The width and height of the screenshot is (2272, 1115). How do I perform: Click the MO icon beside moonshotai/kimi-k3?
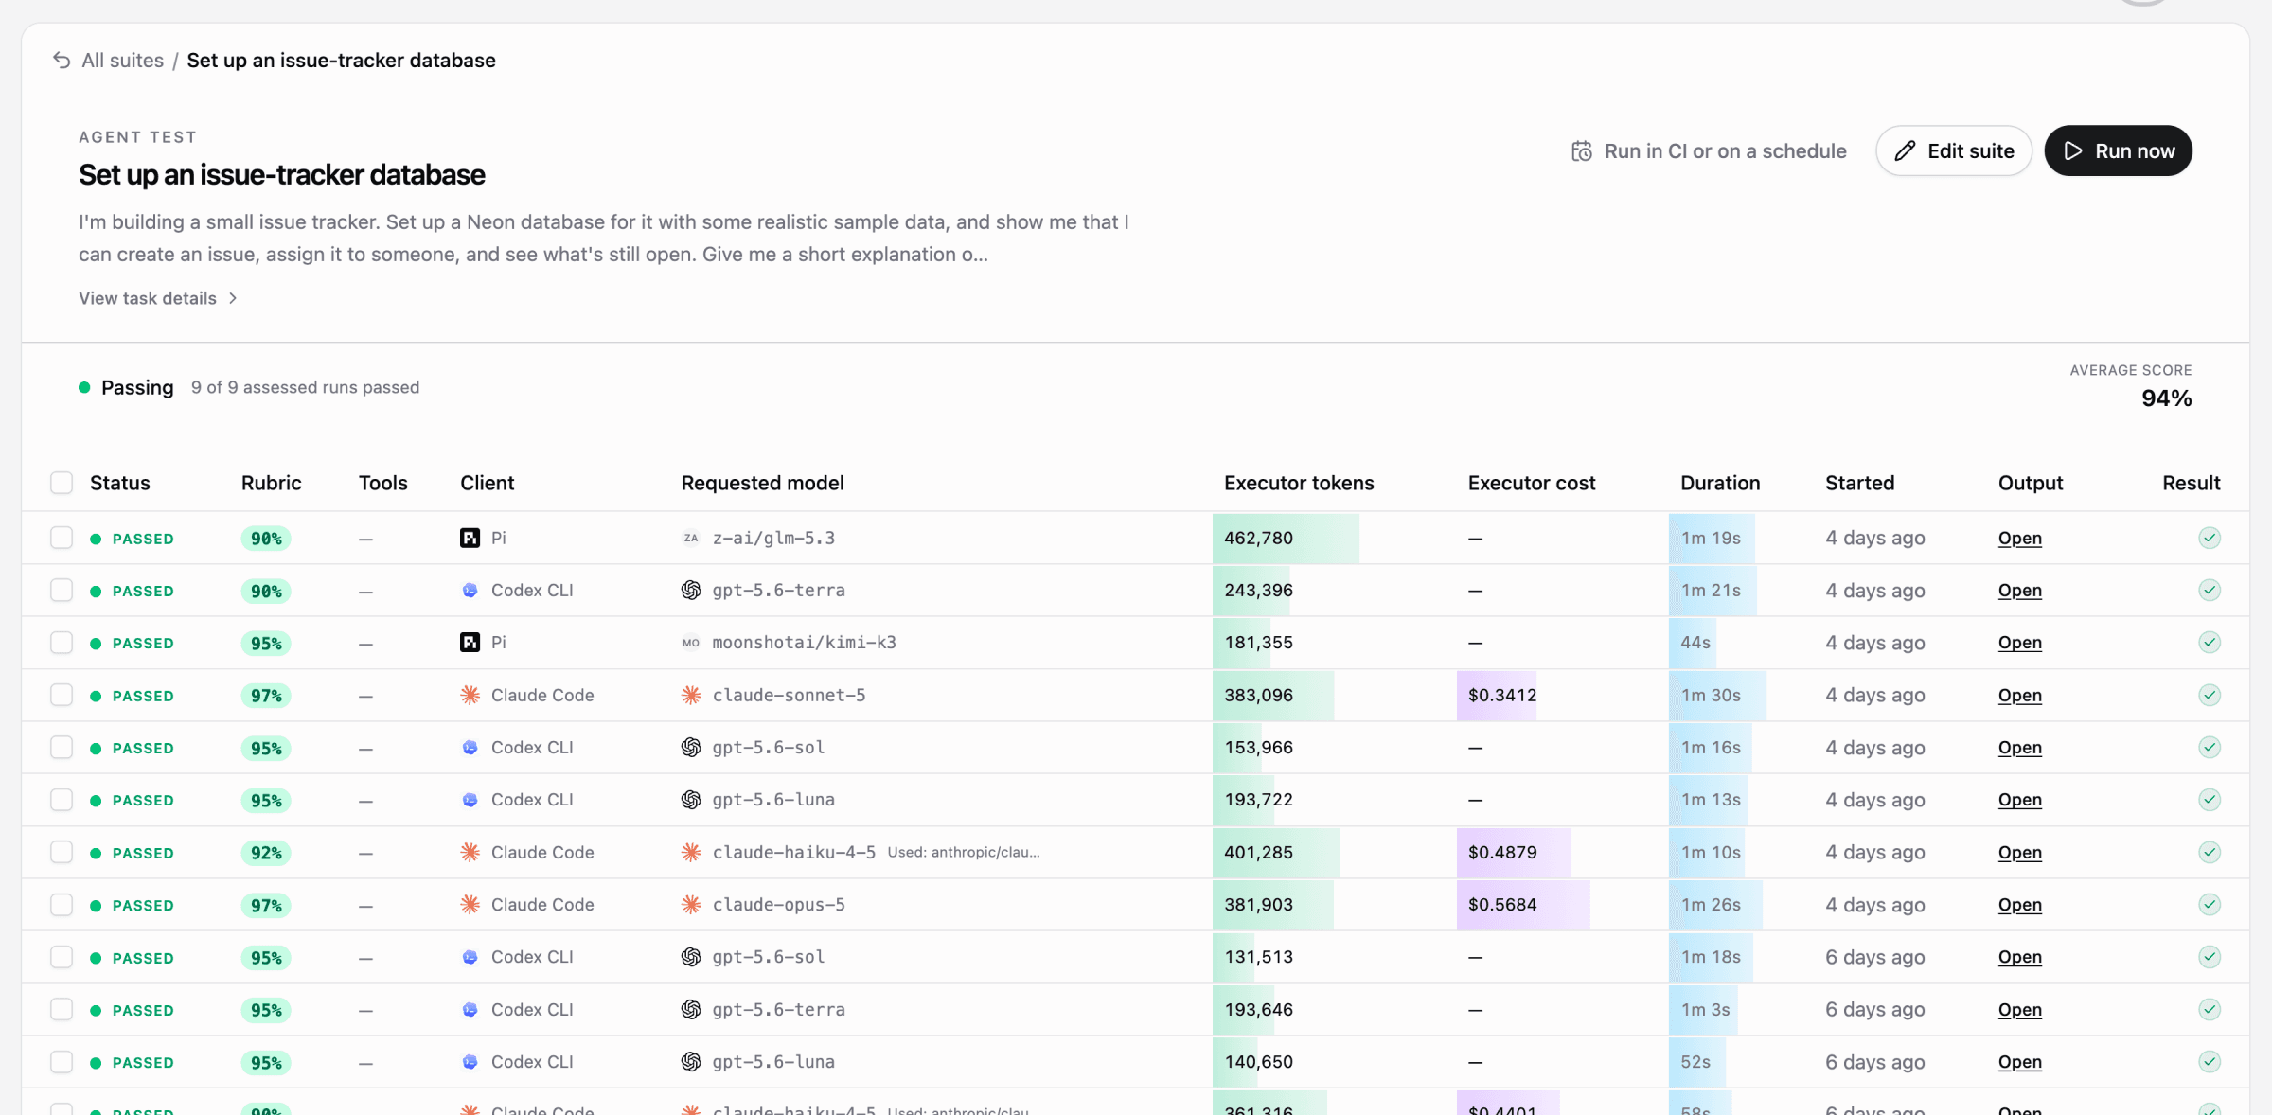[691, 643]
